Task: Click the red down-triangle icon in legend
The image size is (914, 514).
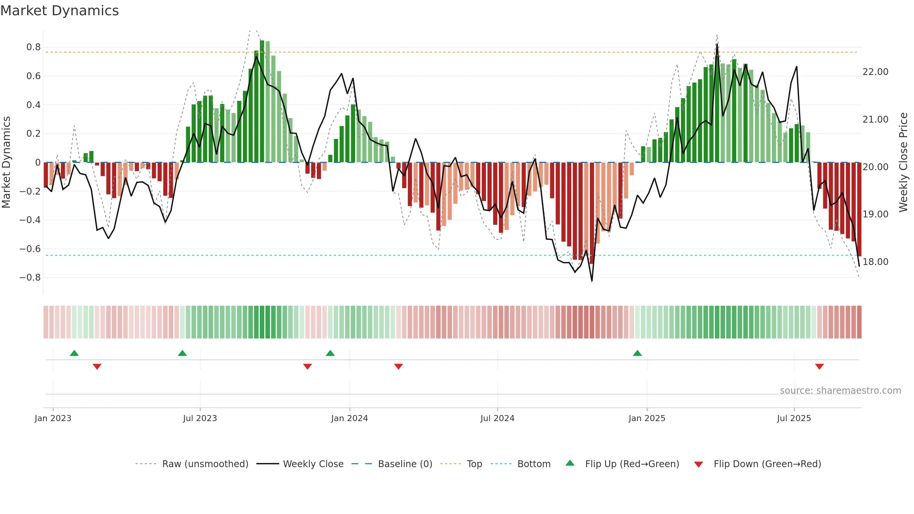Action: coord(698,465)
